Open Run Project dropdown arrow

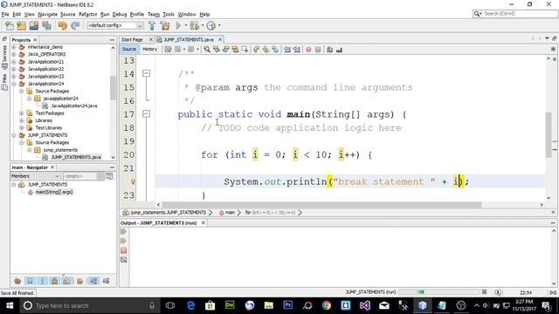click(x=185, y=25)
